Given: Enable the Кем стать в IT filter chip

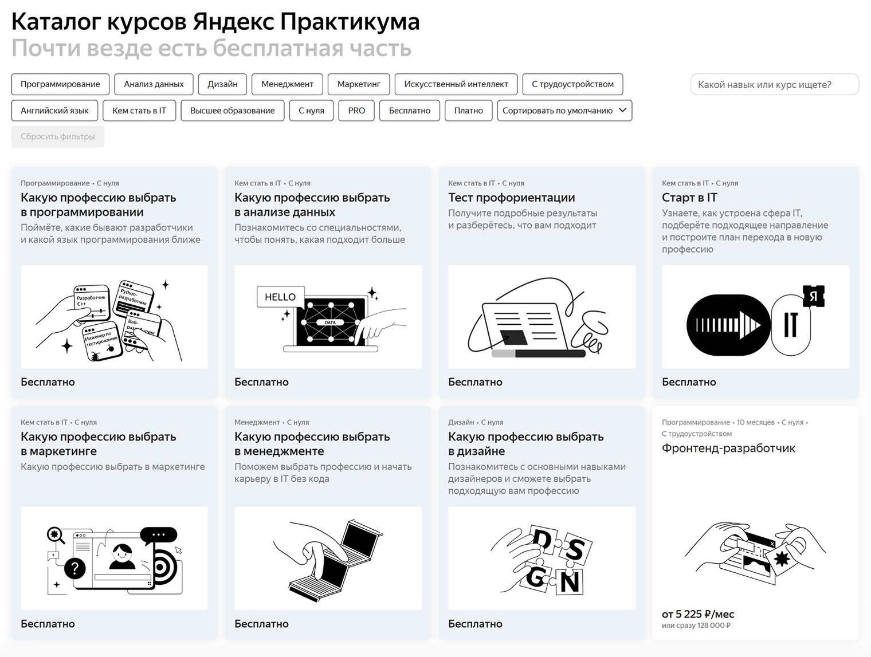Looking at the screenshot, I should point(139,111).
